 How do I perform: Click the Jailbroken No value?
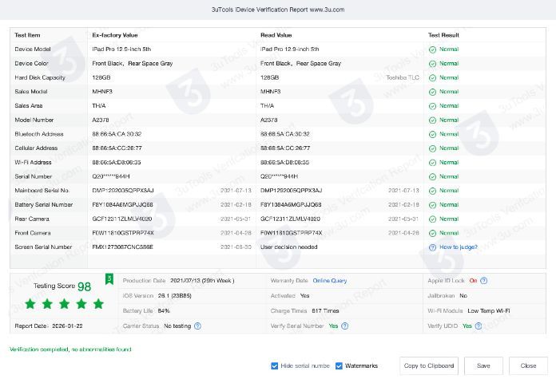(463, 295)
